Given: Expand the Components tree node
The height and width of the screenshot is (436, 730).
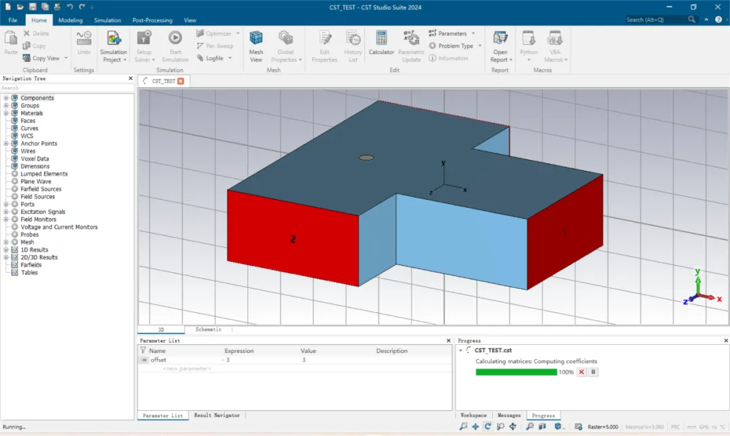Looking at the screenshot, I should [x=6, y=98].
